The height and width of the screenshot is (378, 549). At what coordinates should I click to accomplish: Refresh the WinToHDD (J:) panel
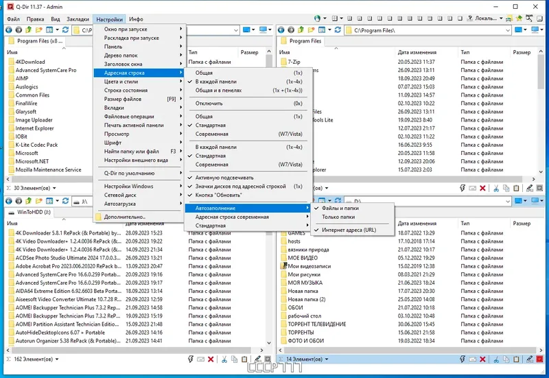65,201
